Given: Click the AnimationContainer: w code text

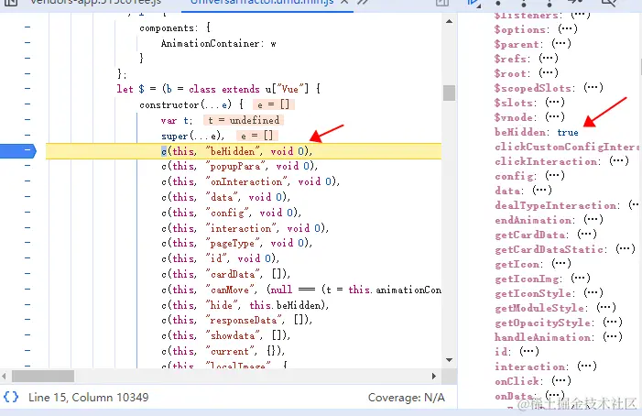Looking at the screenshot, I should pyautogui.click(x=218, y=43).
